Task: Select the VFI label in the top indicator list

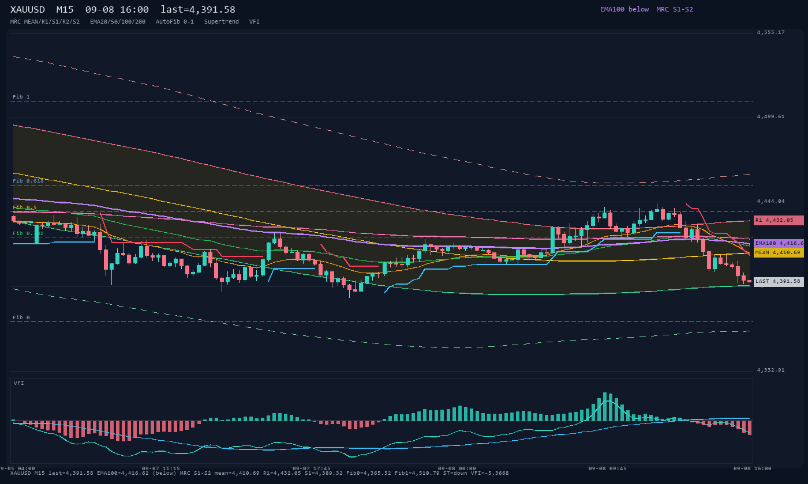Action: [255, 22]
